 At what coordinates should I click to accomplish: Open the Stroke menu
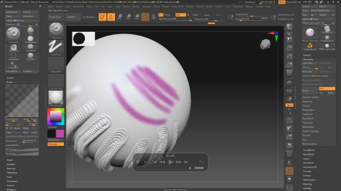pos(209,6)
